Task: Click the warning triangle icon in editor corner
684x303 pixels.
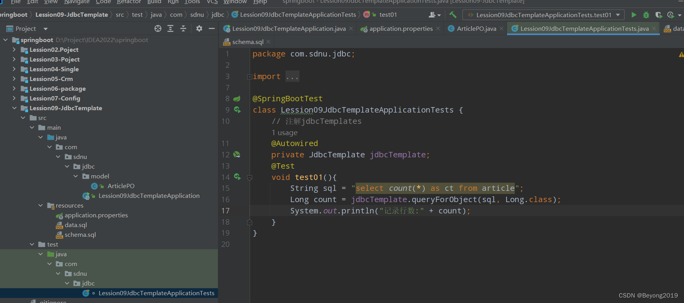Action: pyautogui.click(x=681, y=55)
